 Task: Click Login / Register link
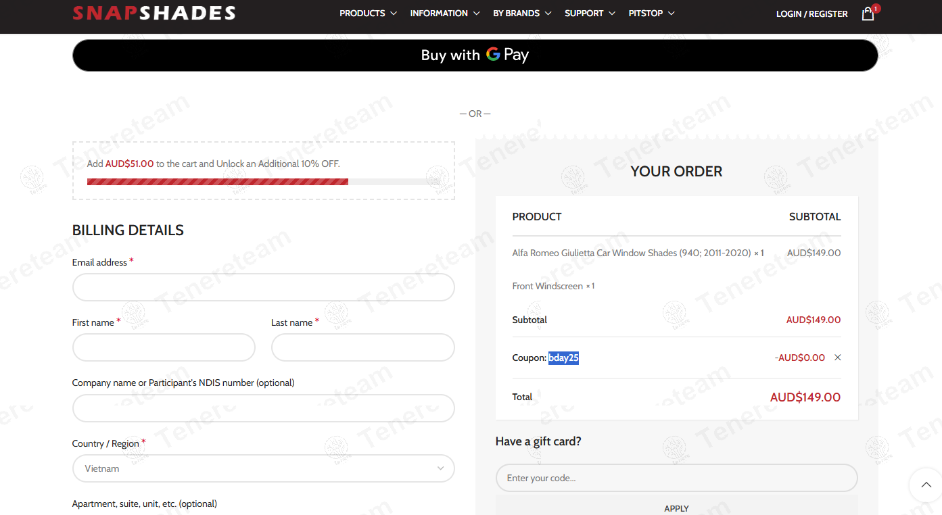(x=811, y=14)
